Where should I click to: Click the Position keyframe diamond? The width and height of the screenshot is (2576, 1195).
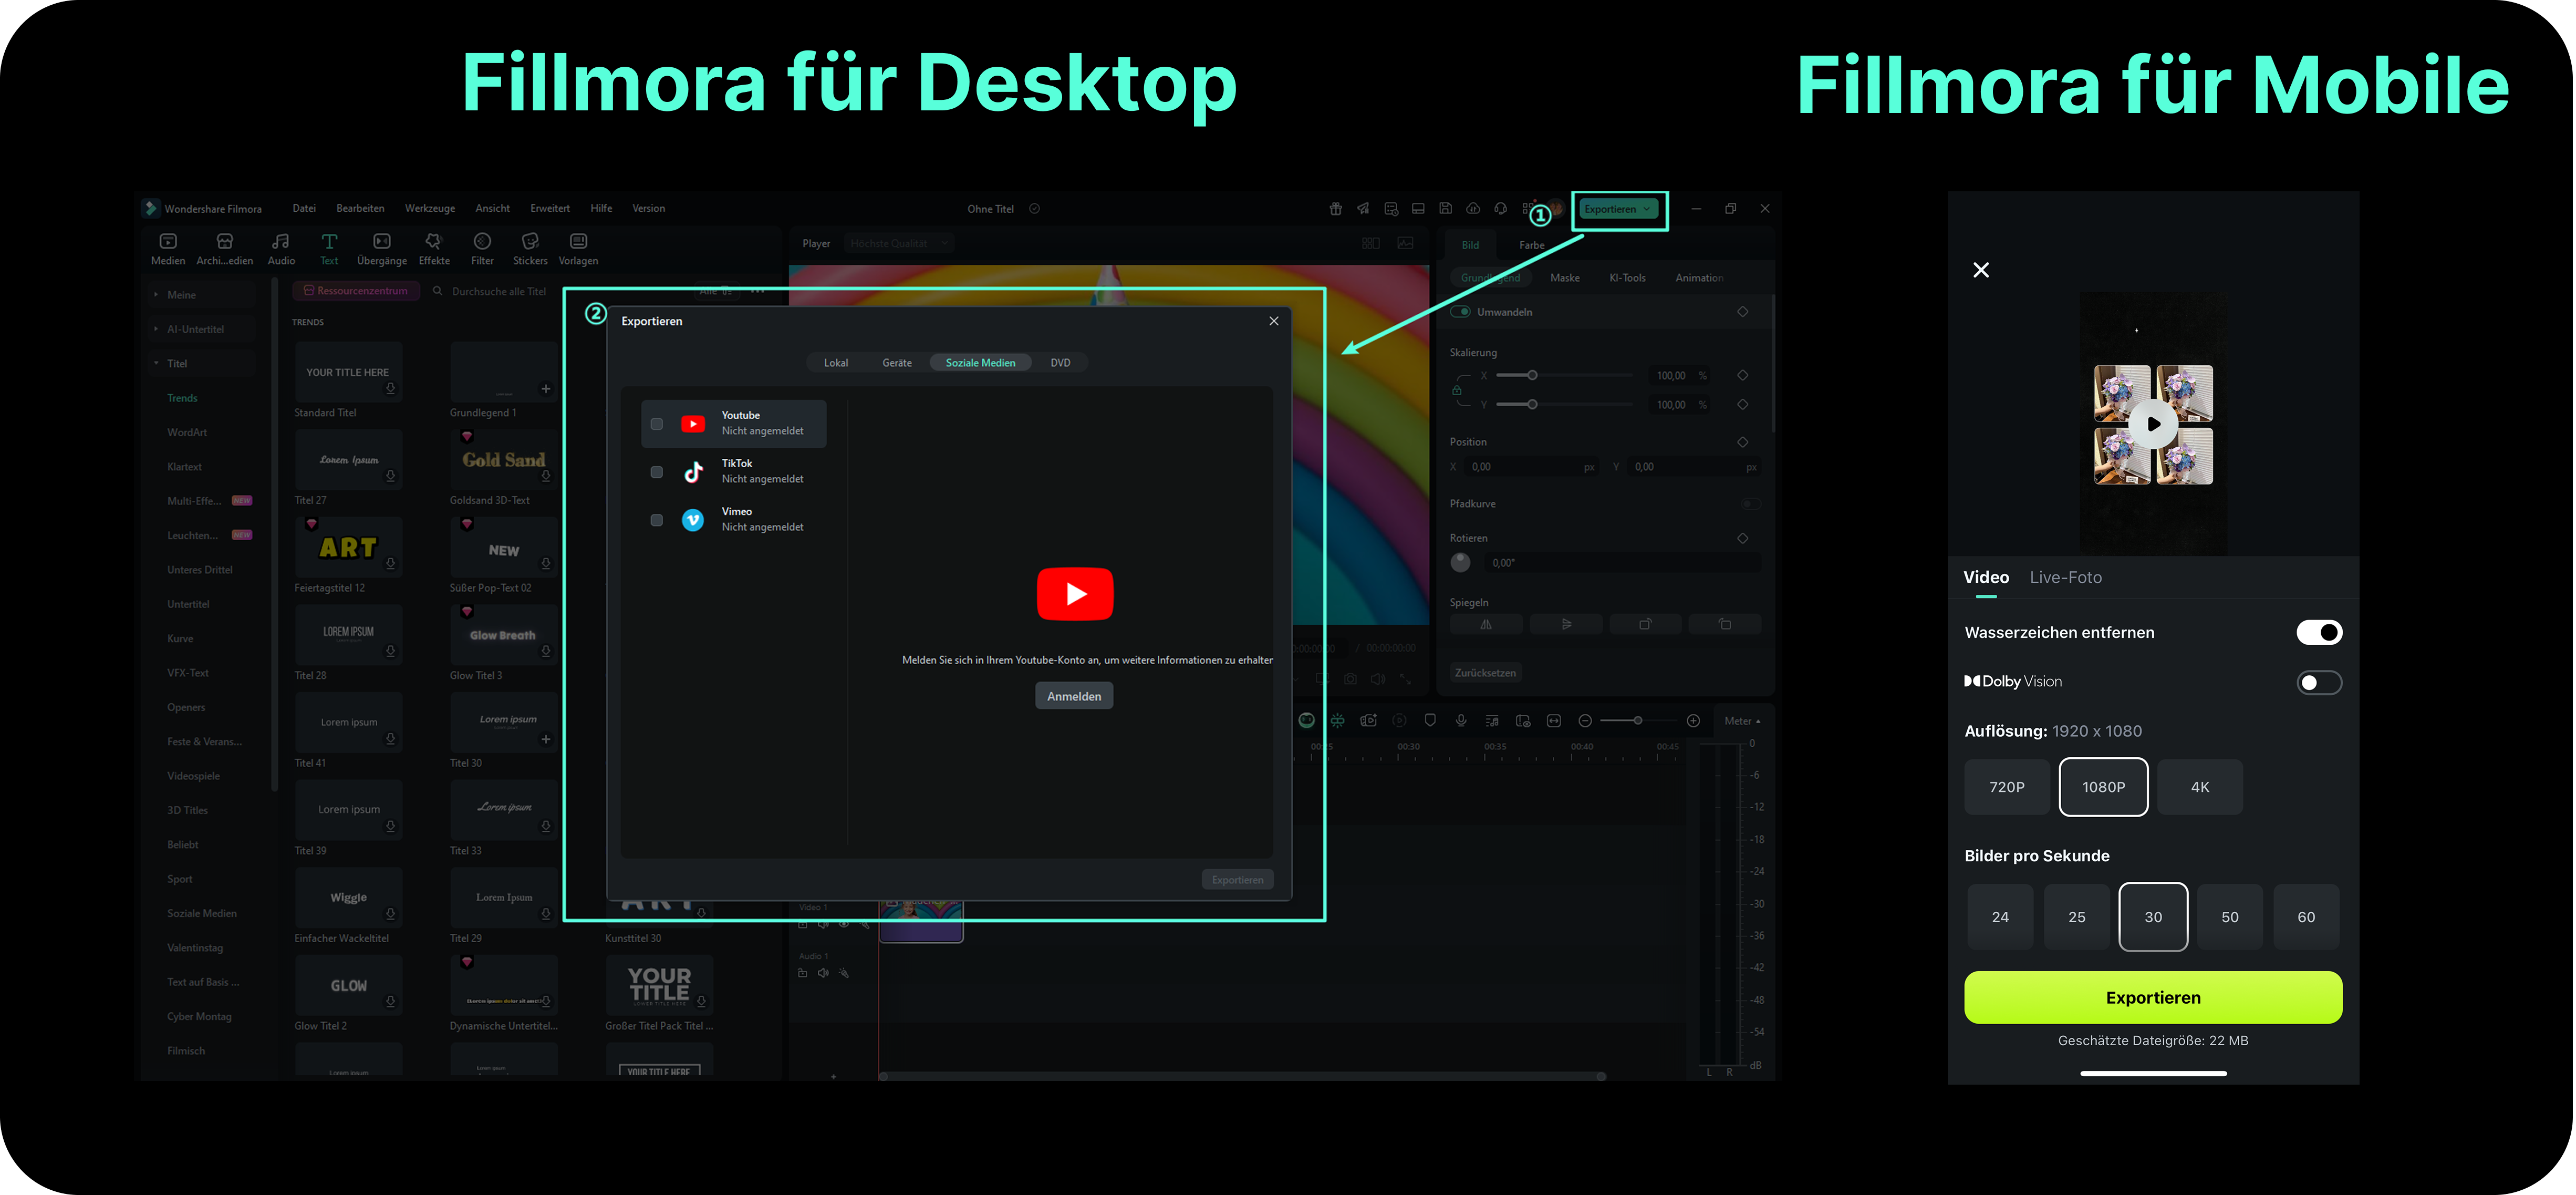(x=1742, y=442)
